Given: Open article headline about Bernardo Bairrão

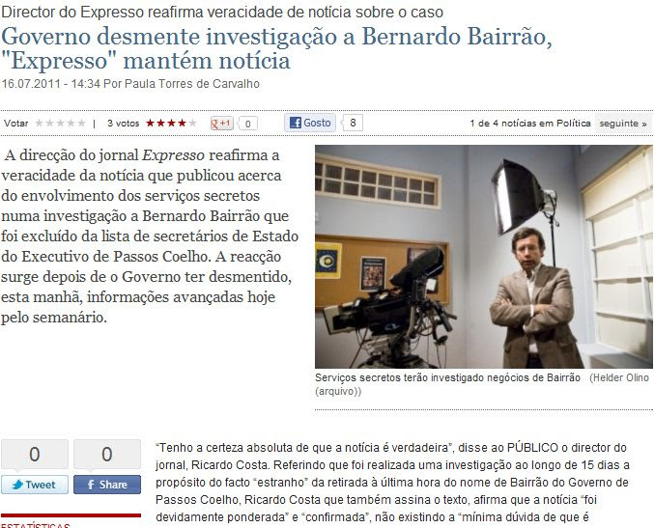Looking at the screenshot, I should (x=276, y=48).
